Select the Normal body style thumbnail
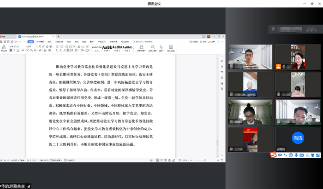323x189 pixels. pos(96,48)
